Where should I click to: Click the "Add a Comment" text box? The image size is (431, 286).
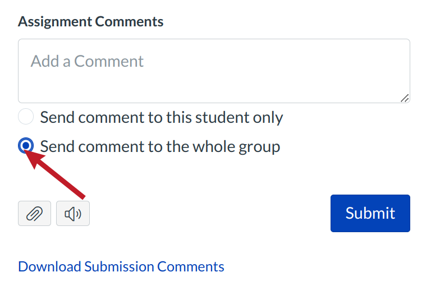point(213,71)
